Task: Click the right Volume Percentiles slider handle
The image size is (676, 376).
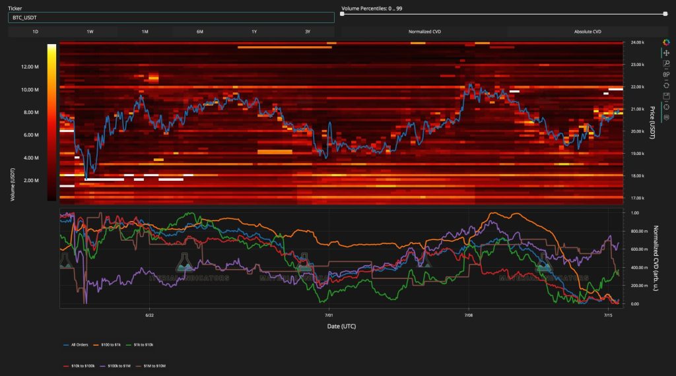Action: [x=665, y=14]
